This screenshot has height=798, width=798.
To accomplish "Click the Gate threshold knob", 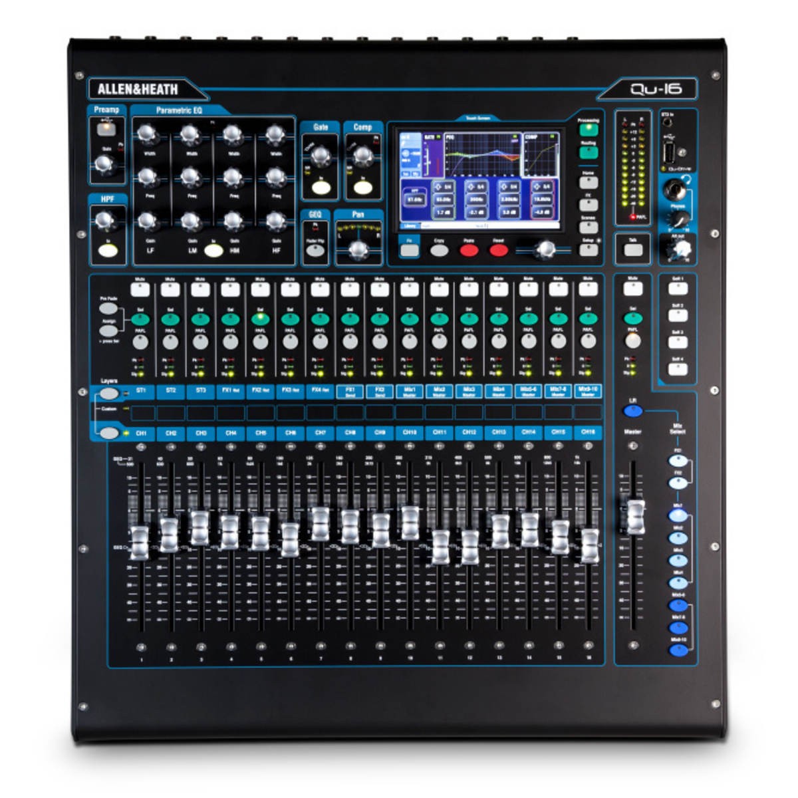I will coord(321,156).
